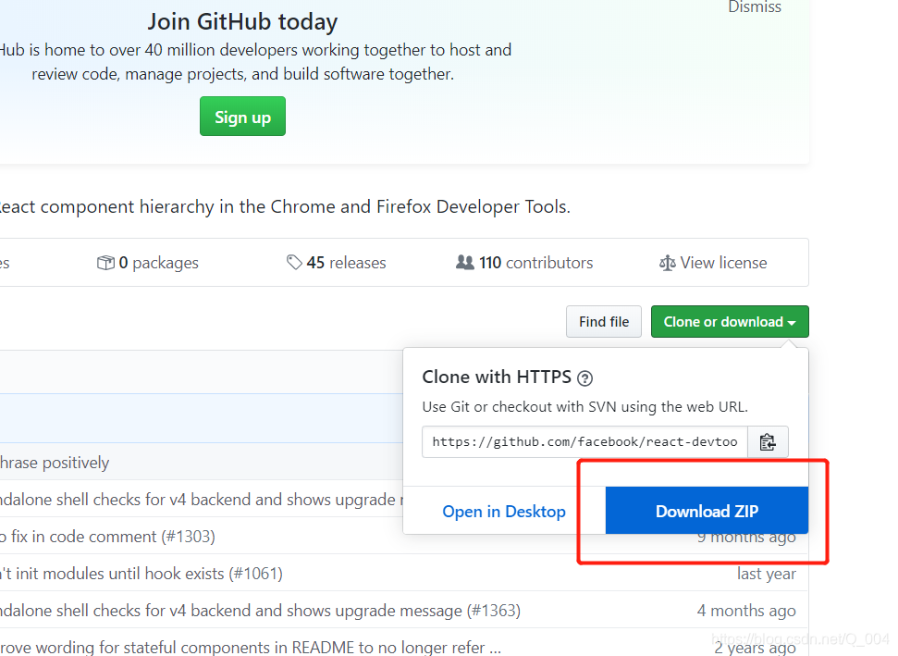Click the license scales icon
Screen dimensions: 898x656
pyautogui.click(x=667, y=263)
